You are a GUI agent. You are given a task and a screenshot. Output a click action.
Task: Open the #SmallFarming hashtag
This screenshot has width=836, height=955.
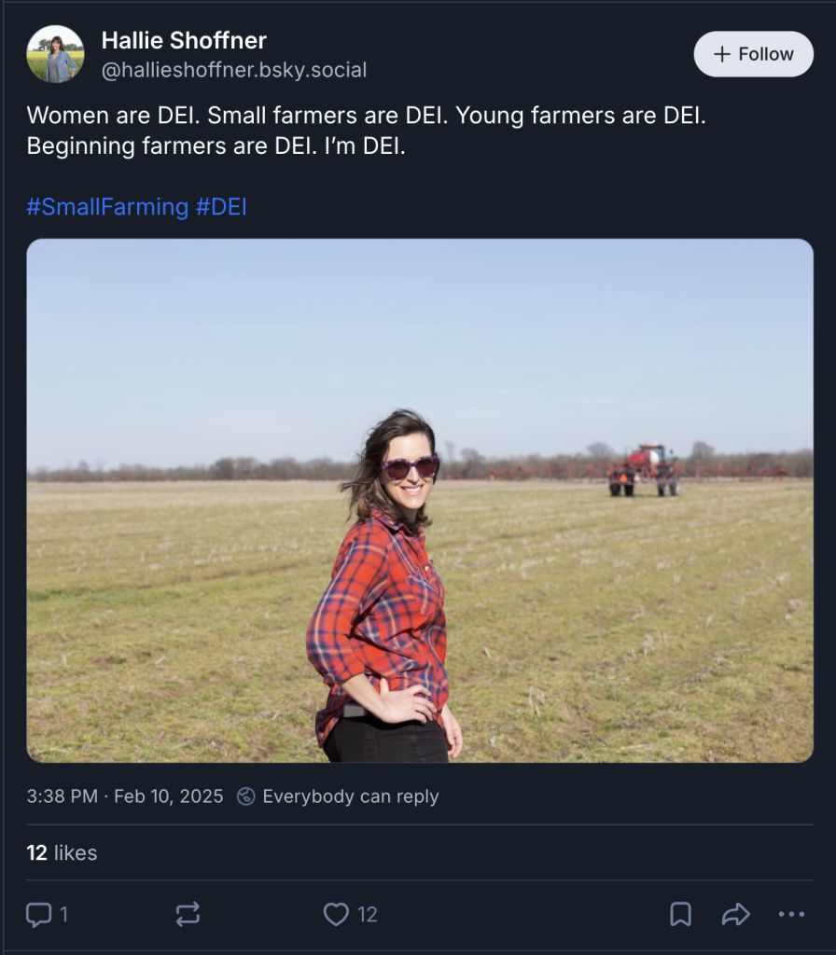(x=107, y=206)
